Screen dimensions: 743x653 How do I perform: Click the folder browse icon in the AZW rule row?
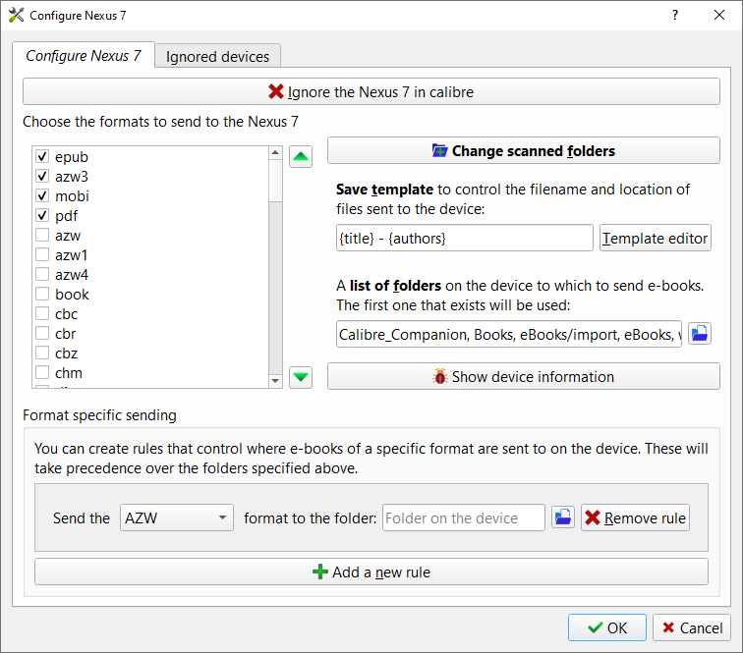click(563, 517)
